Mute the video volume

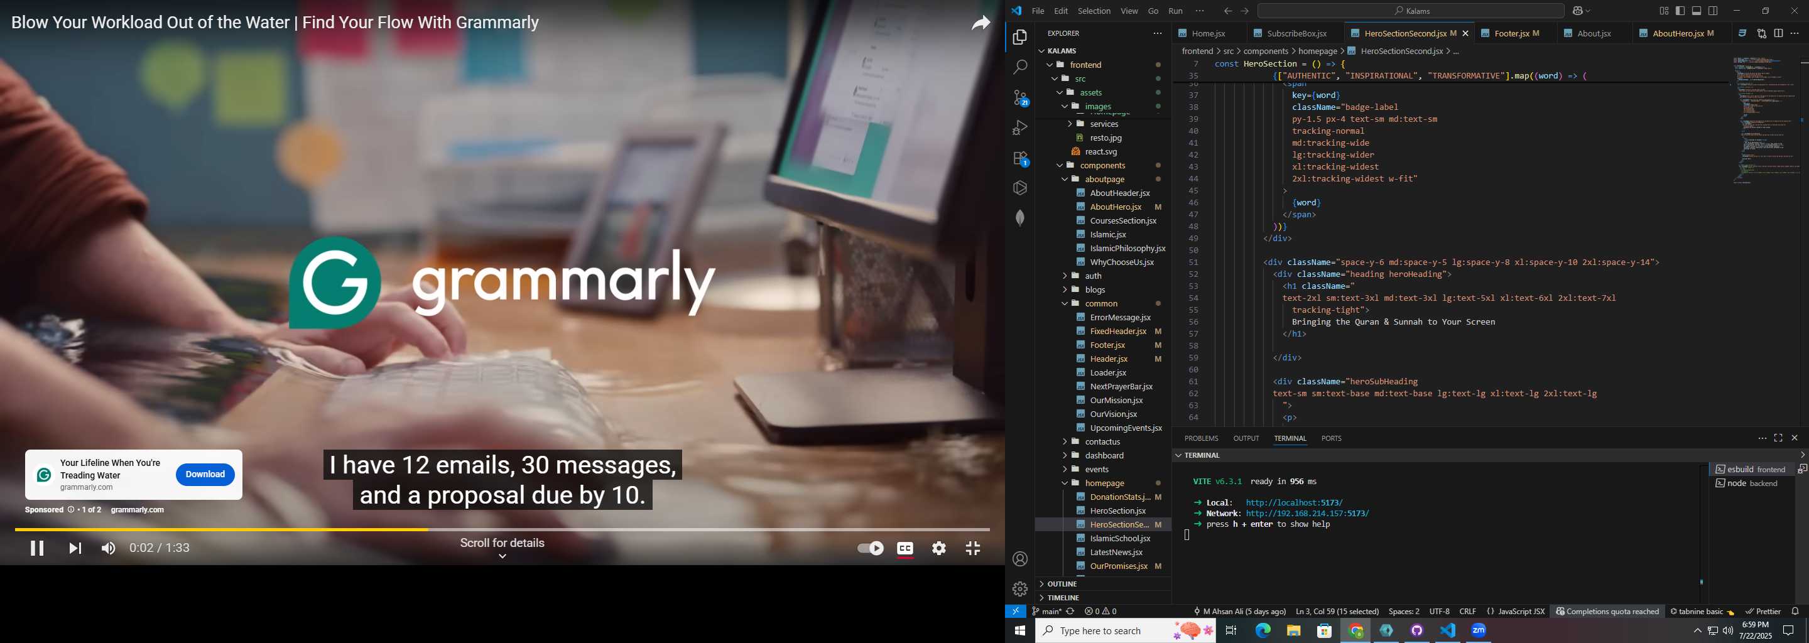click(108, 549)
